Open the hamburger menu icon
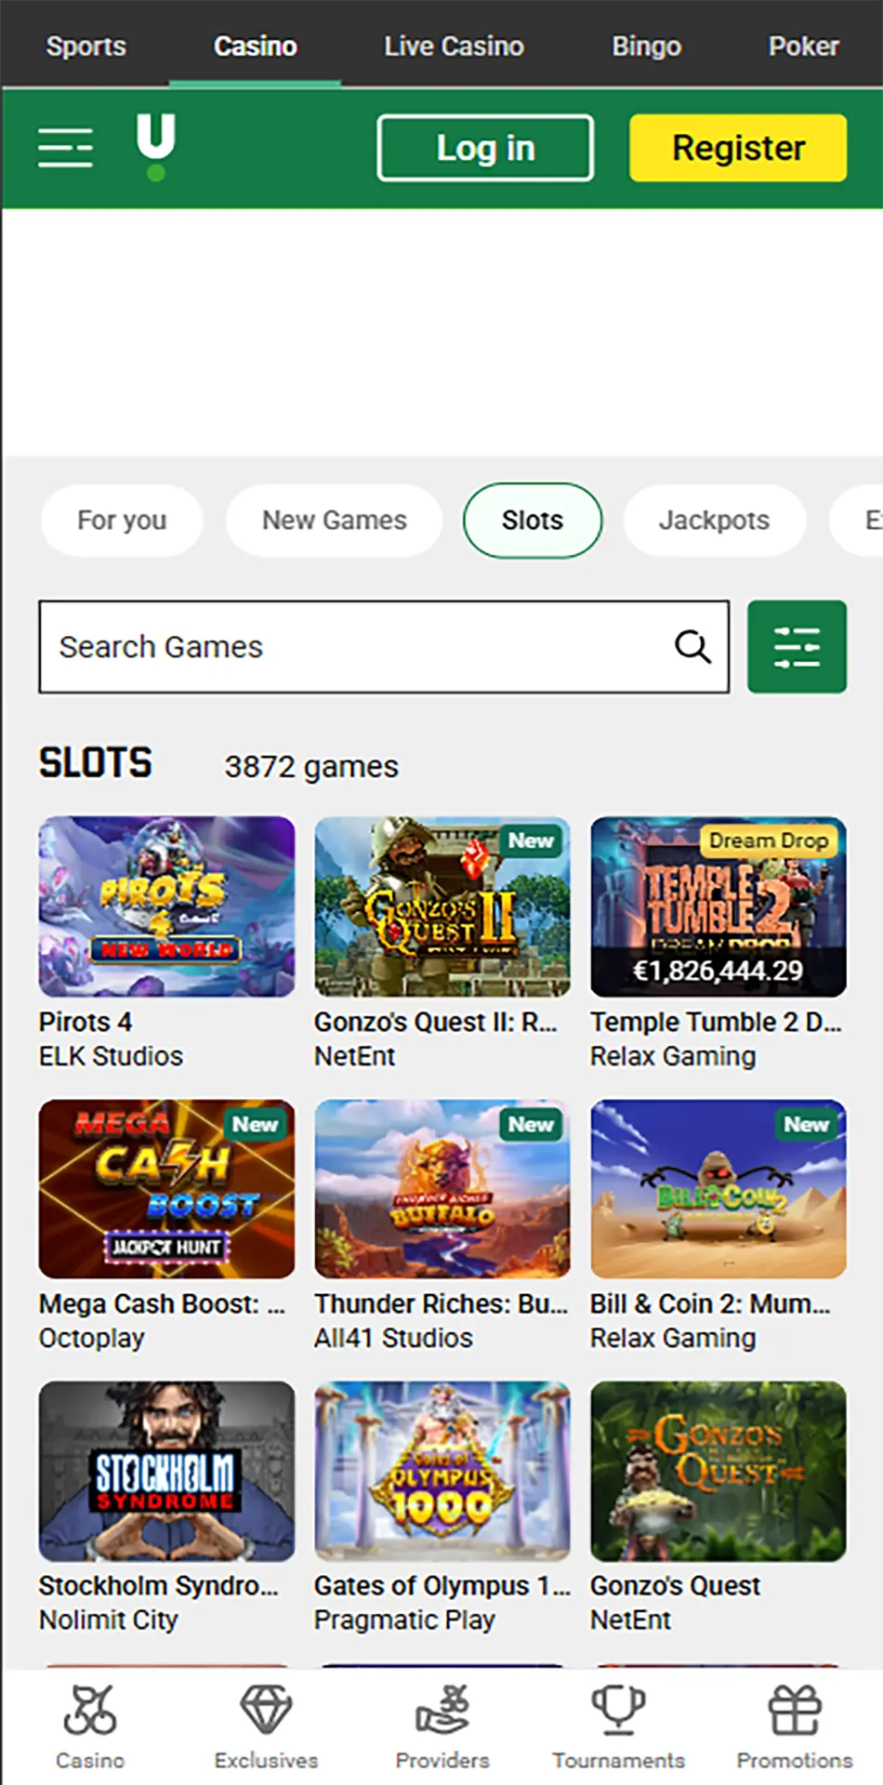The width and height of the screenshot is (883, 1785). coord(65,148)
